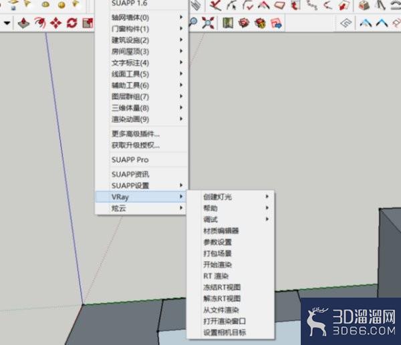Viewport: 401px width, 345px height.
Task: Choose 从文件渲染 in VRay submenu
Action: [231, 310]
